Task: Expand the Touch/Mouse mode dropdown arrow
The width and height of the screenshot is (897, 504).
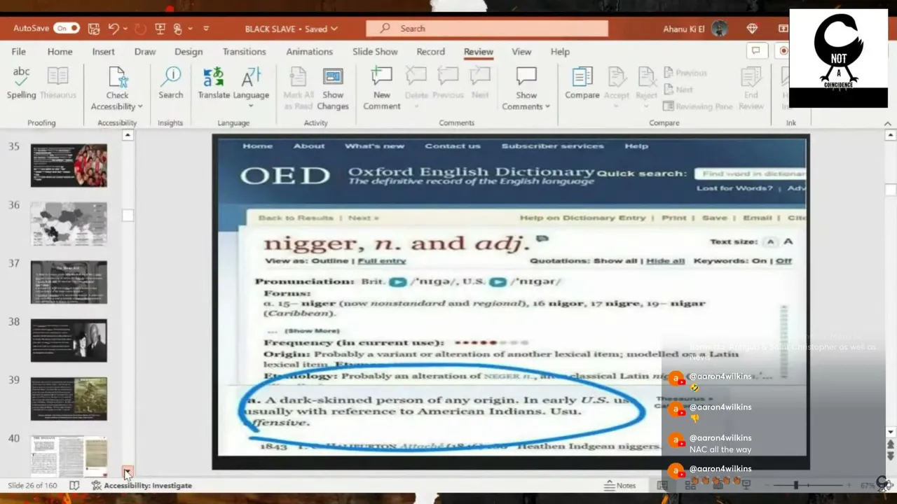Action: pyautogui.click(x=190, y=29)
